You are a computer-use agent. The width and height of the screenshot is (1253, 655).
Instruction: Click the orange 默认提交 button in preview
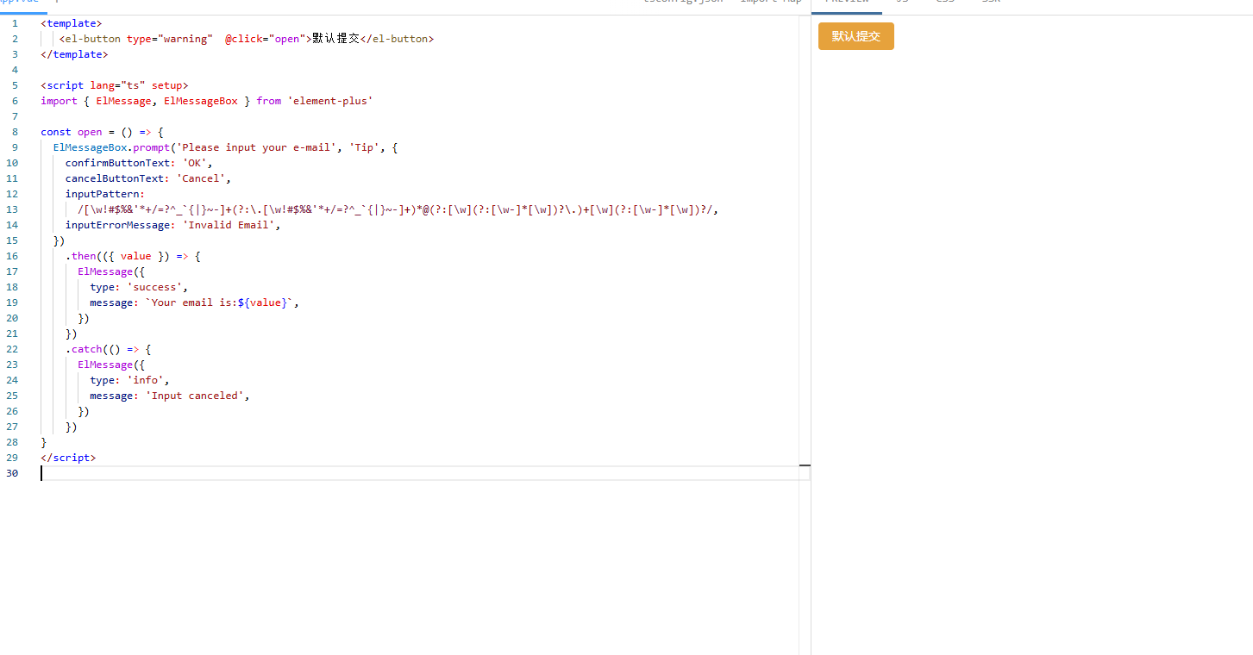click(x=855, y=36)
